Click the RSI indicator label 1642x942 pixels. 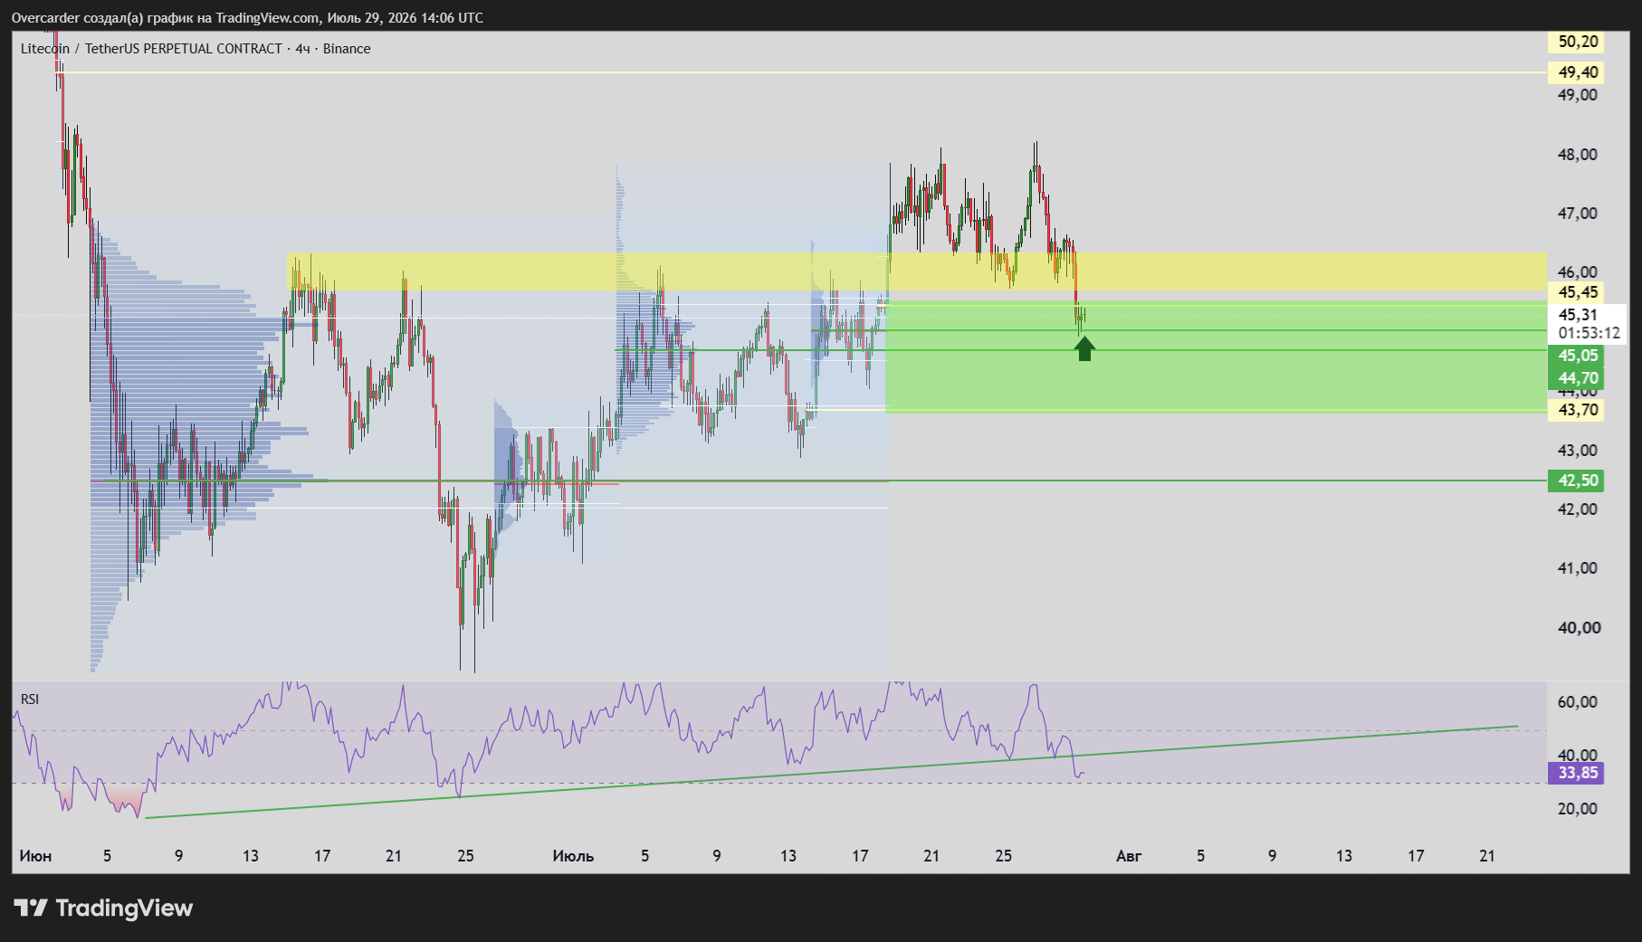coord(30,699)
